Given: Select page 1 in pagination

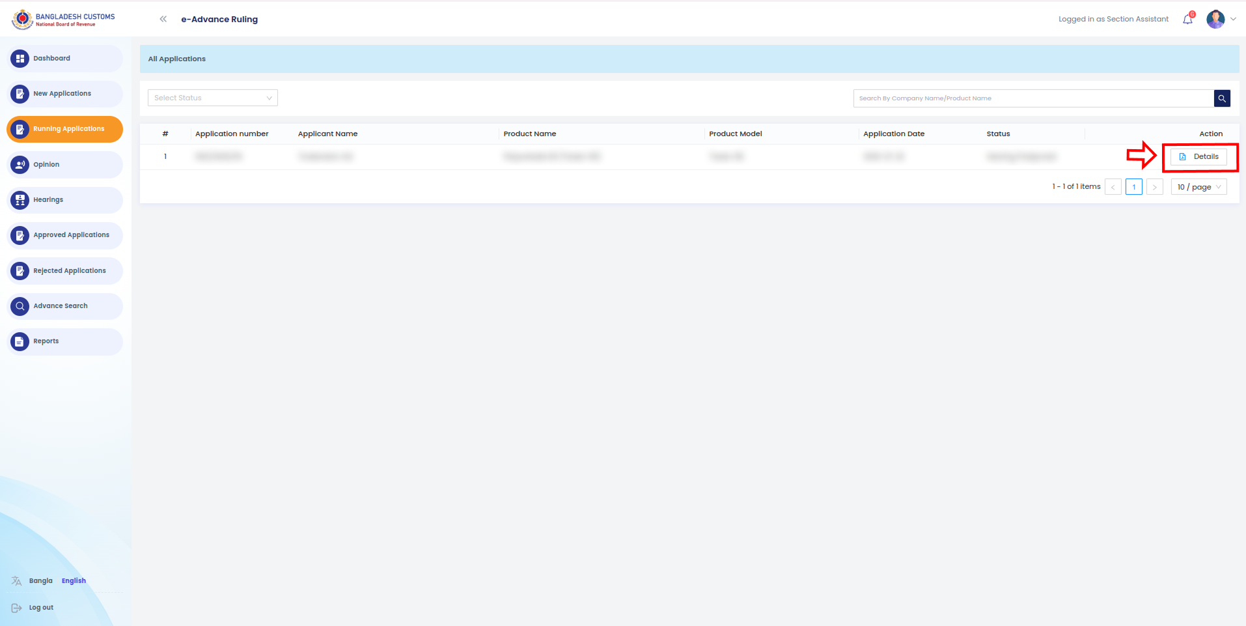Looking at the screenshot, I should click(x=1134, y=187).
